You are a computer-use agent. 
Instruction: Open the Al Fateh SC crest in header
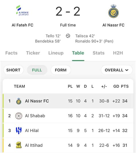22,10
